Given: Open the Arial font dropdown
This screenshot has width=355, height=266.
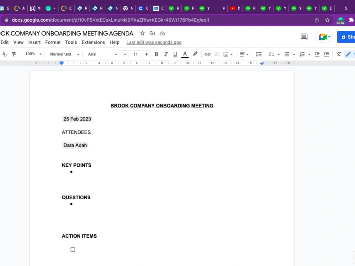Looking at the screenshot, I should coord(102,54).
